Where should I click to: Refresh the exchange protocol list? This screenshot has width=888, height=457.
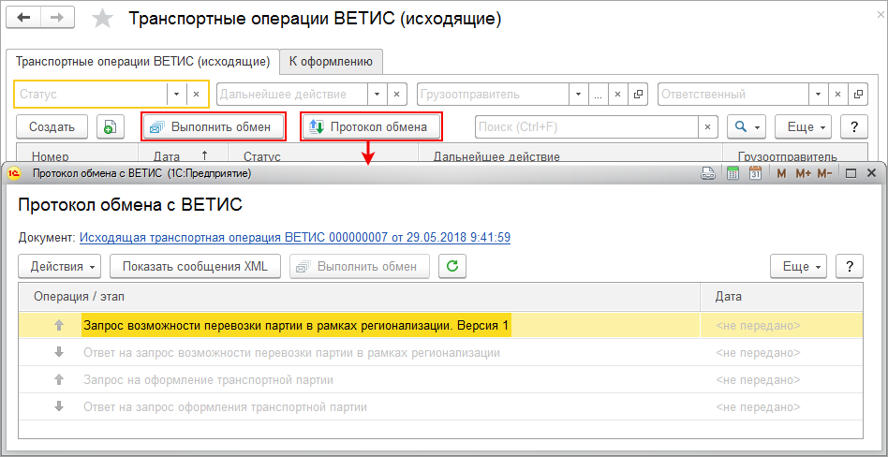click(x=451, y=266)
